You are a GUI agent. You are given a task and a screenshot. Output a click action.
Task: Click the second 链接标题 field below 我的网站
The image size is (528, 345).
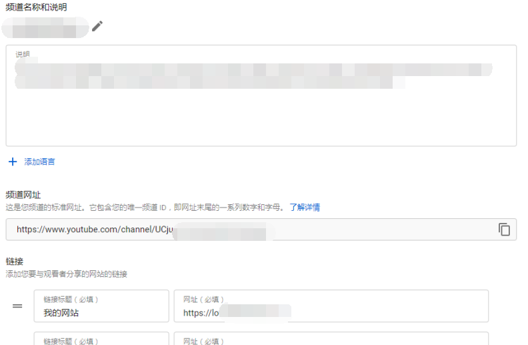click(x=101, y=338)
